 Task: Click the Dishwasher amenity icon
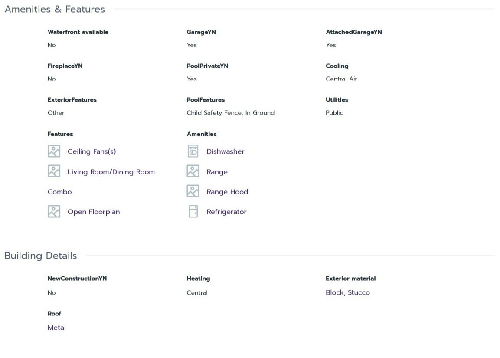tap(193, 151)
